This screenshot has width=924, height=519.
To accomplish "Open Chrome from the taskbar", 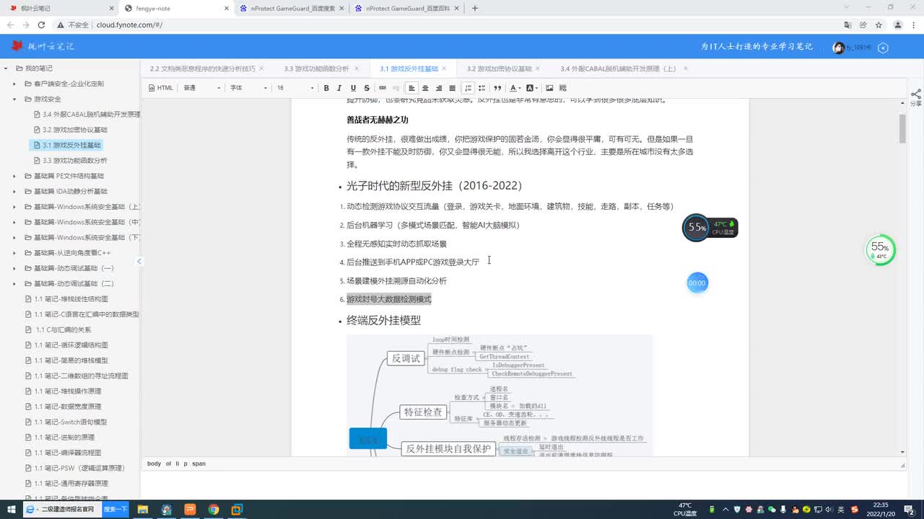I will pos(214,510).
